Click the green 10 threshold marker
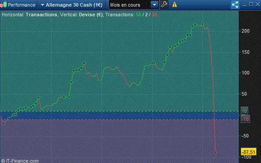The height and width of the screenshot is (163, 261). [244, 111]
